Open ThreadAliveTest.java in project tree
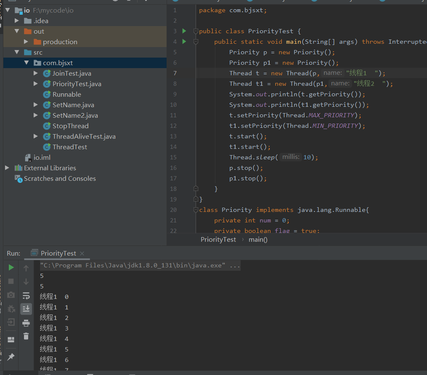The width and height of the screenshot is (427, 375). (84, 137)
